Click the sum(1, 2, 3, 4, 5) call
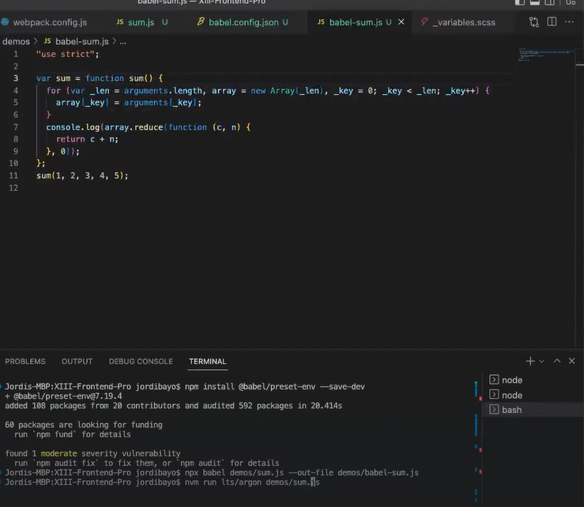This screenshot has height=507, width=584. click(x=82, y=176)
